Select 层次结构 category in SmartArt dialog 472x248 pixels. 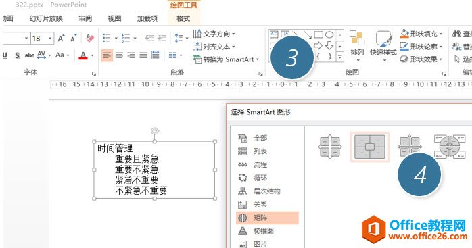[x=267, y=191]
